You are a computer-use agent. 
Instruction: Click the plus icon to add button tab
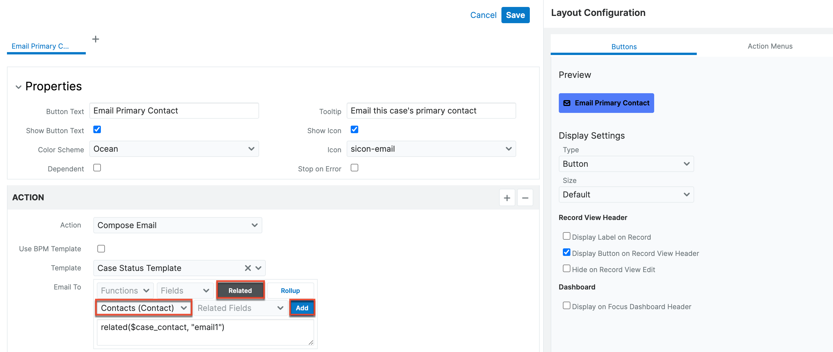tap(95, 39)
